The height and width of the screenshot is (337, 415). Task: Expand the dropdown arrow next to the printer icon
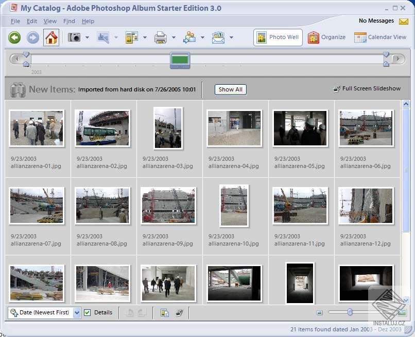[174, 38]
